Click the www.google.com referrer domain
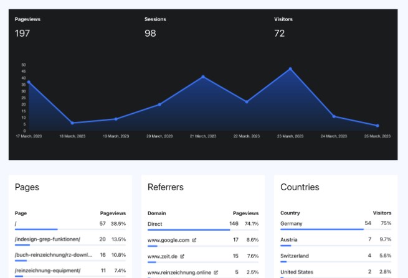 (168, 239)
